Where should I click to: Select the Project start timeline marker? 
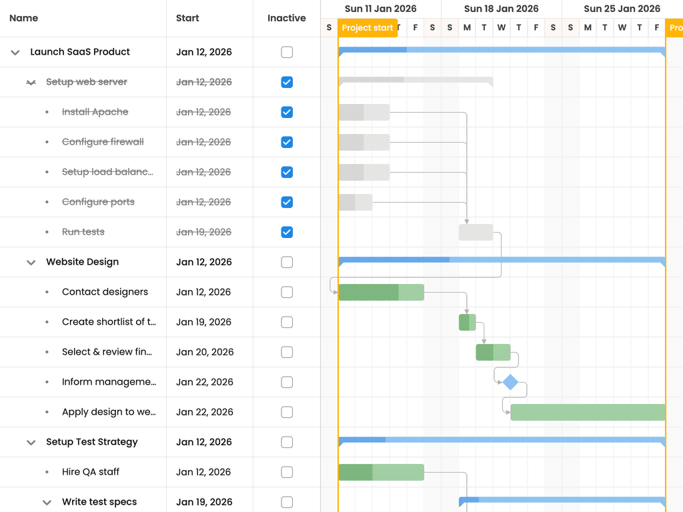368,28
